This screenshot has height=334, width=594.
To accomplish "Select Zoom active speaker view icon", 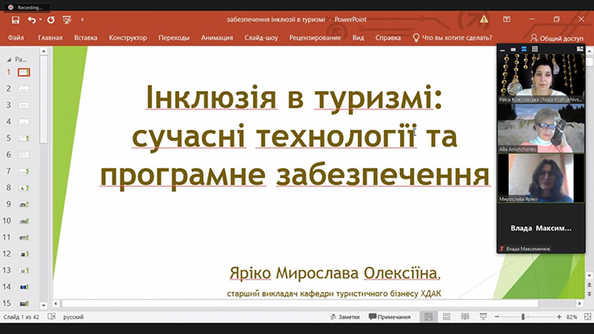I will [524, 49].
